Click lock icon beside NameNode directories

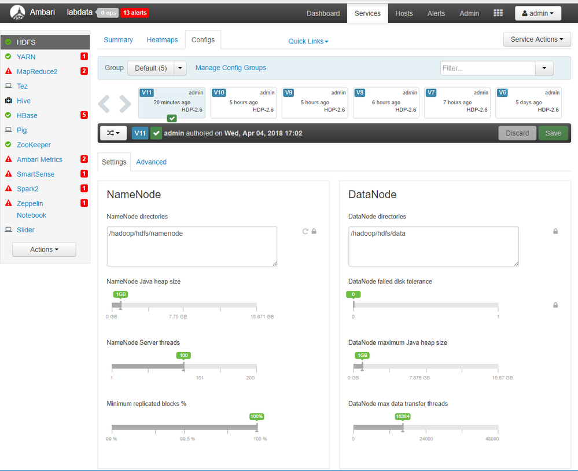pyautogui.click(x=314, y=231)
